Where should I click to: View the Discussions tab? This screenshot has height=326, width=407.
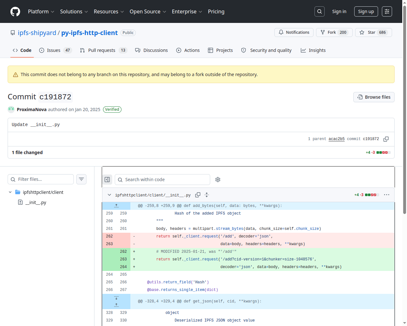[151, 50]
